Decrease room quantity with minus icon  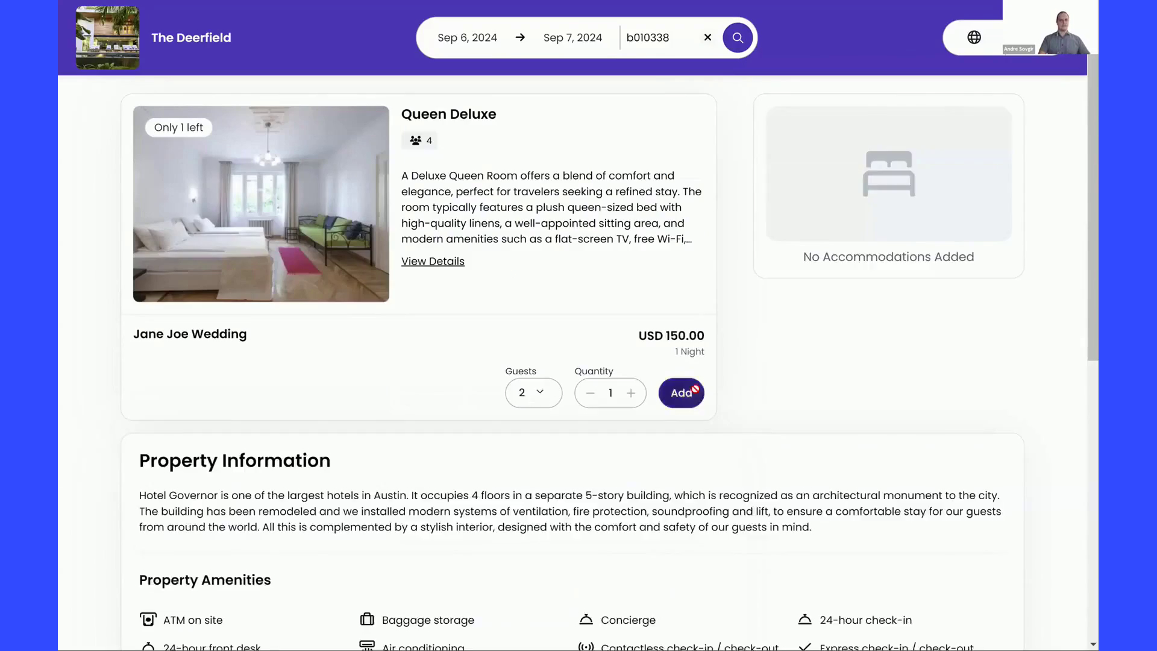tap(590, 393)
